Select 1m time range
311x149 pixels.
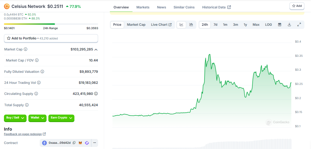pos(225,24)
